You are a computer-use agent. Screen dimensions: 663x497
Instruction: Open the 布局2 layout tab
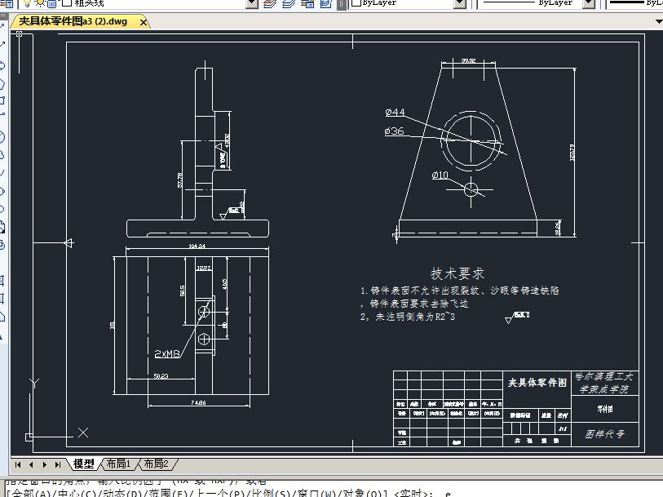click(x=156, y=464)
